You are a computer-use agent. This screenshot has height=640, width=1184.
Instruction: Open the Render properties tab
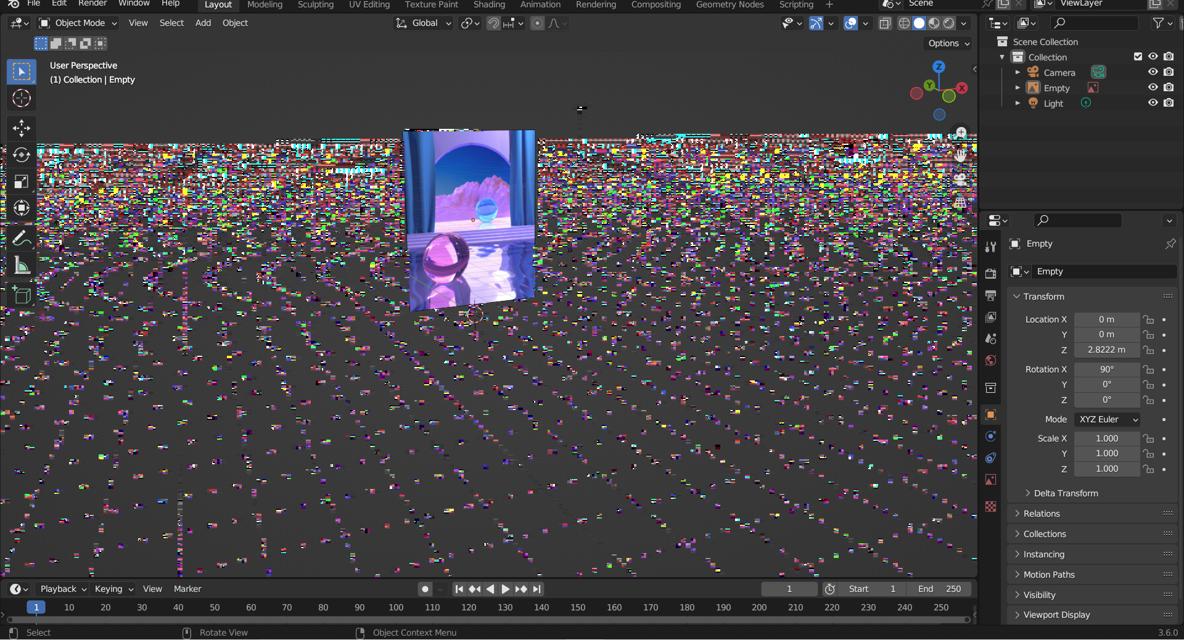[x=990, y=274]
